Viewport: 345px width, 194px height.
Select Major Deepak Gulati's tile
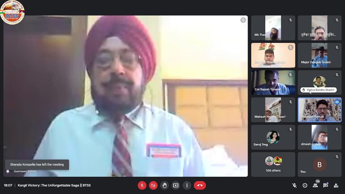coord(319,55)
